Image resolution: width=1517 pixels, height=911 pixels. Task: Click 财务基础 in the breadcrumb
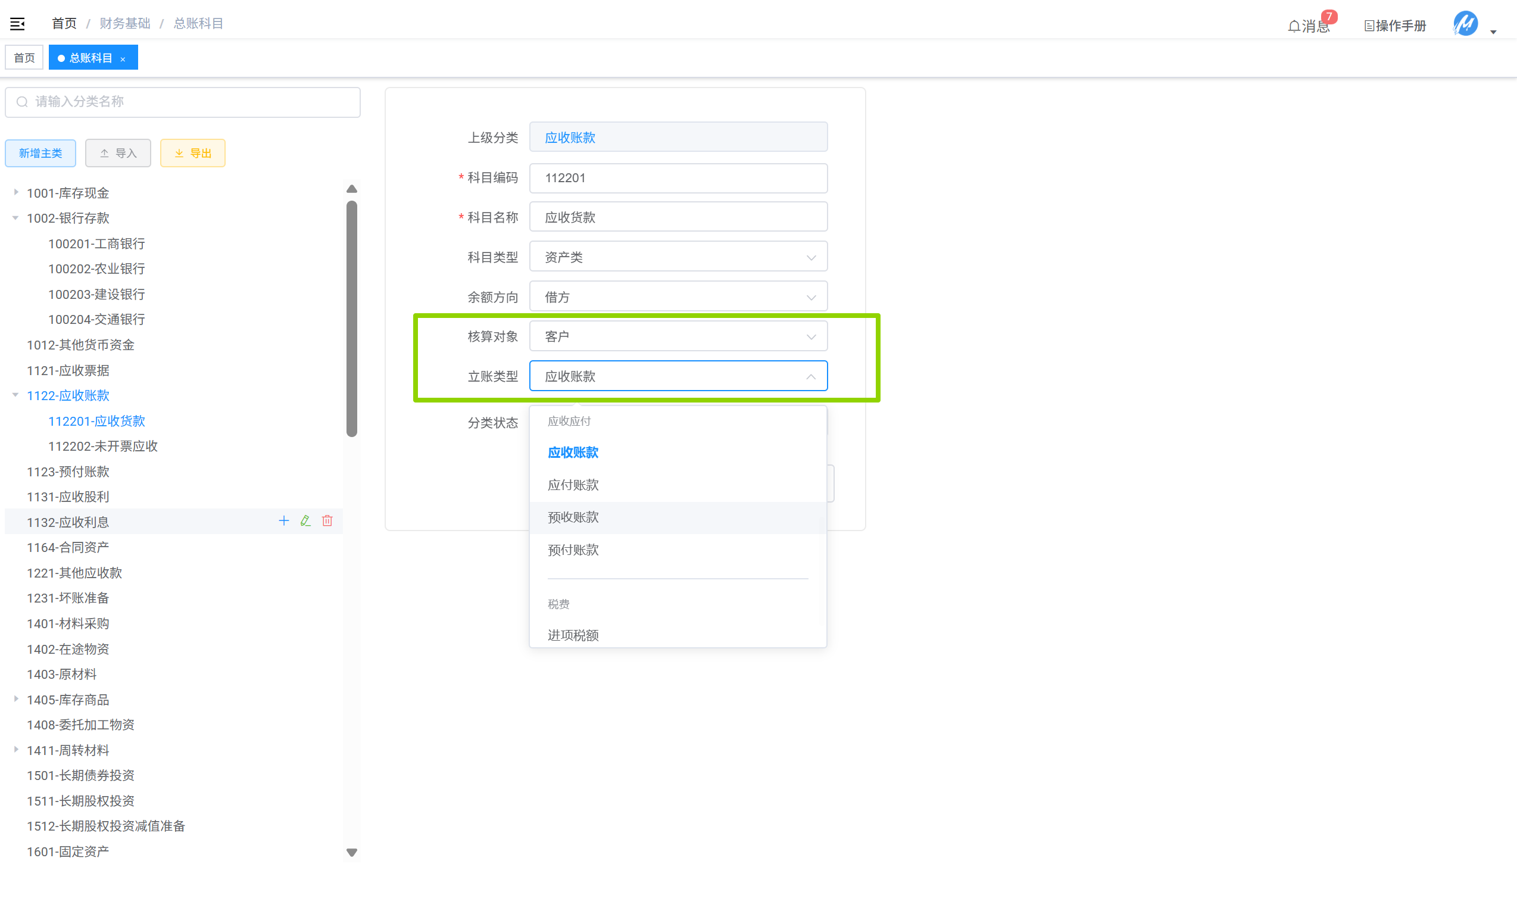click(124, 24)
